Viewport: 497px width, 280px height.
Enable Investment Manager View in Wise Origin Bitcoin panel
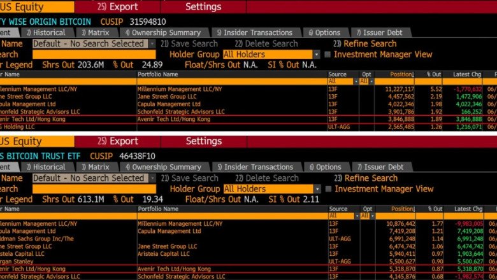click(328, 55)
